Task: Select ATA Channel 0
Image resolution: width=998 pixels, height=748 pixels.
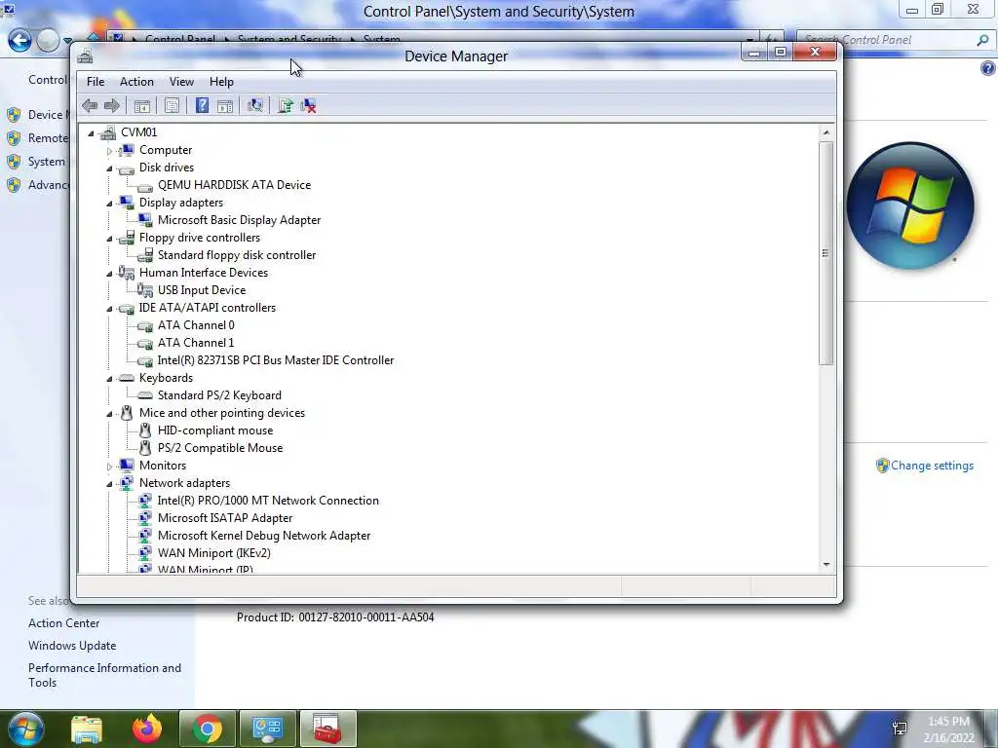Action: [x=196, y=325]
